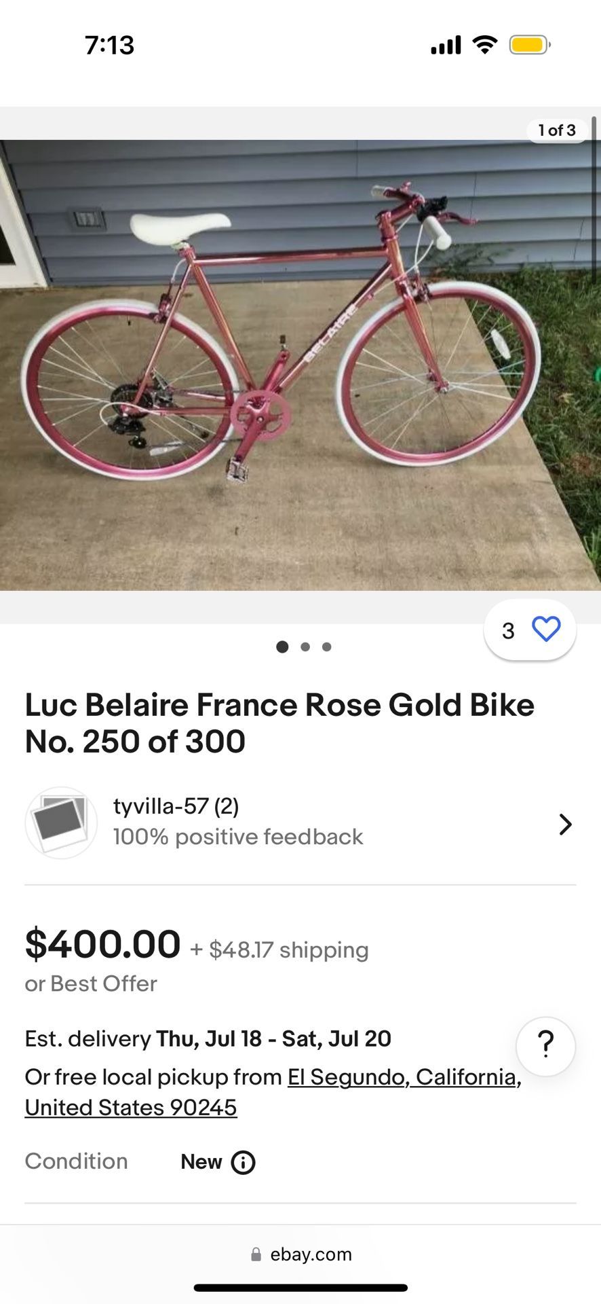Tap the Wi-Fi status icon
This screenshot has height=1304, width=601.
click(484, 46)
